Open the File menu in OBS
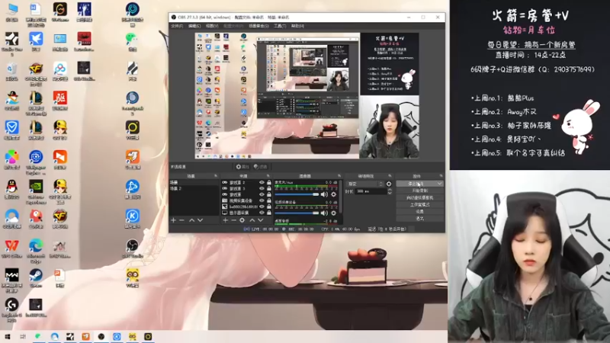Viewport: 610px width, 343px height. click(177, 26)
